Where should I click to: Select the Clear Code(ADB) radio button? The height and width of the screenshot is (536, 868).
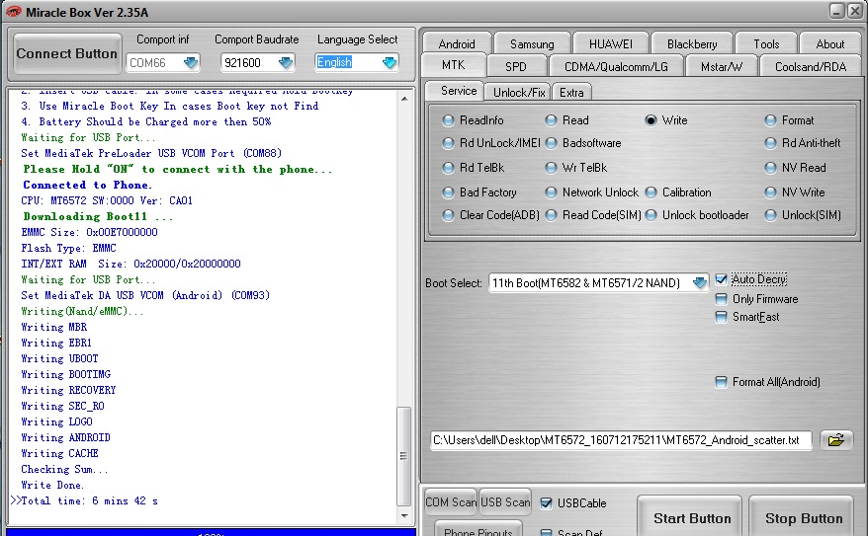point(448,215)
